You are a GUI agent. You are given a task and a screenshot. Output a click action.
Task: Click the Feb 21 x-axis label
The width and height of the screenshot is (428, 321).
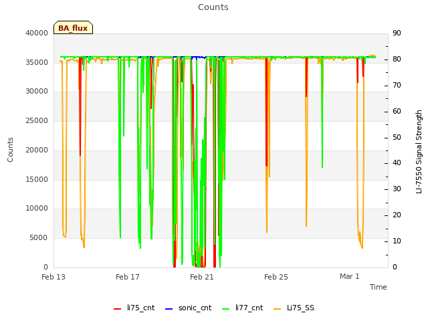coord(202,277)
